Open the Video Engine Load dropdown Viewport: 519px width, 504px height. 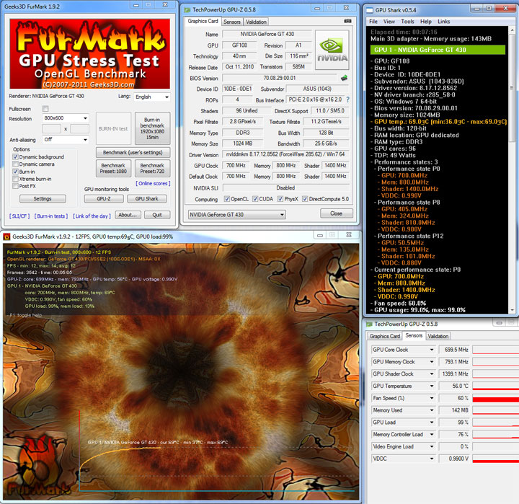[432, 446]
